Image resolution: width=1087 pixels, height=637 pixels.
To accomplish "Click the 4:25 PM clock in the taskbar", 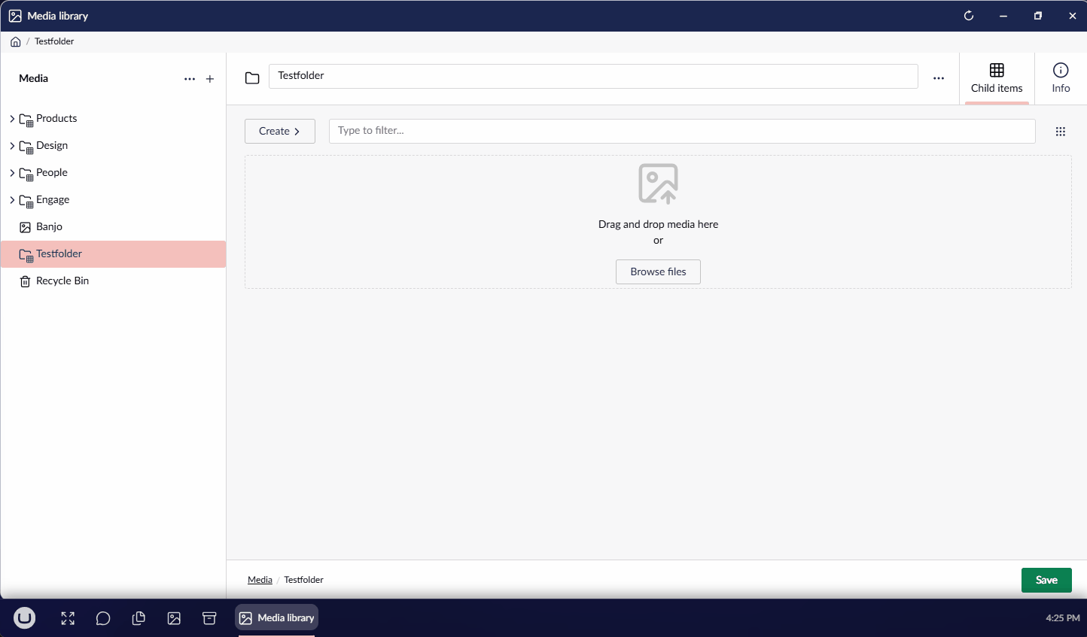I will 1063,618.
